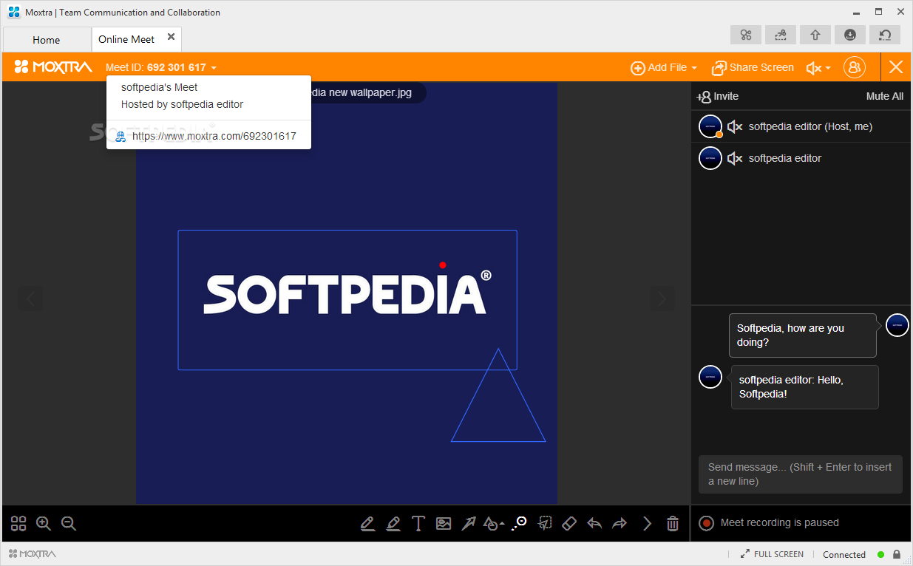This screenshot has height=566, width=913.
Task: Click the share clip toolbar button
Action: [781, 35]
